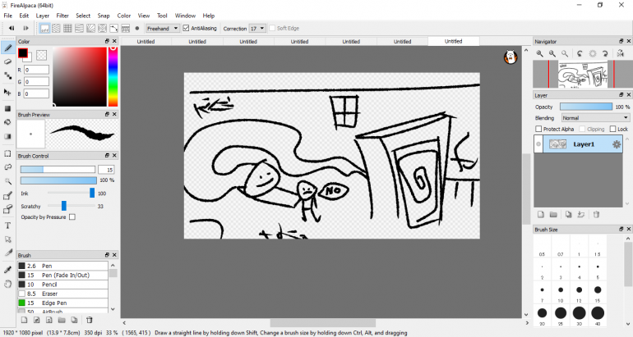Open Layer1 settings gear icon
This screenshot has width=633, height=337.
pyautogui.click(x=616, y=144)
